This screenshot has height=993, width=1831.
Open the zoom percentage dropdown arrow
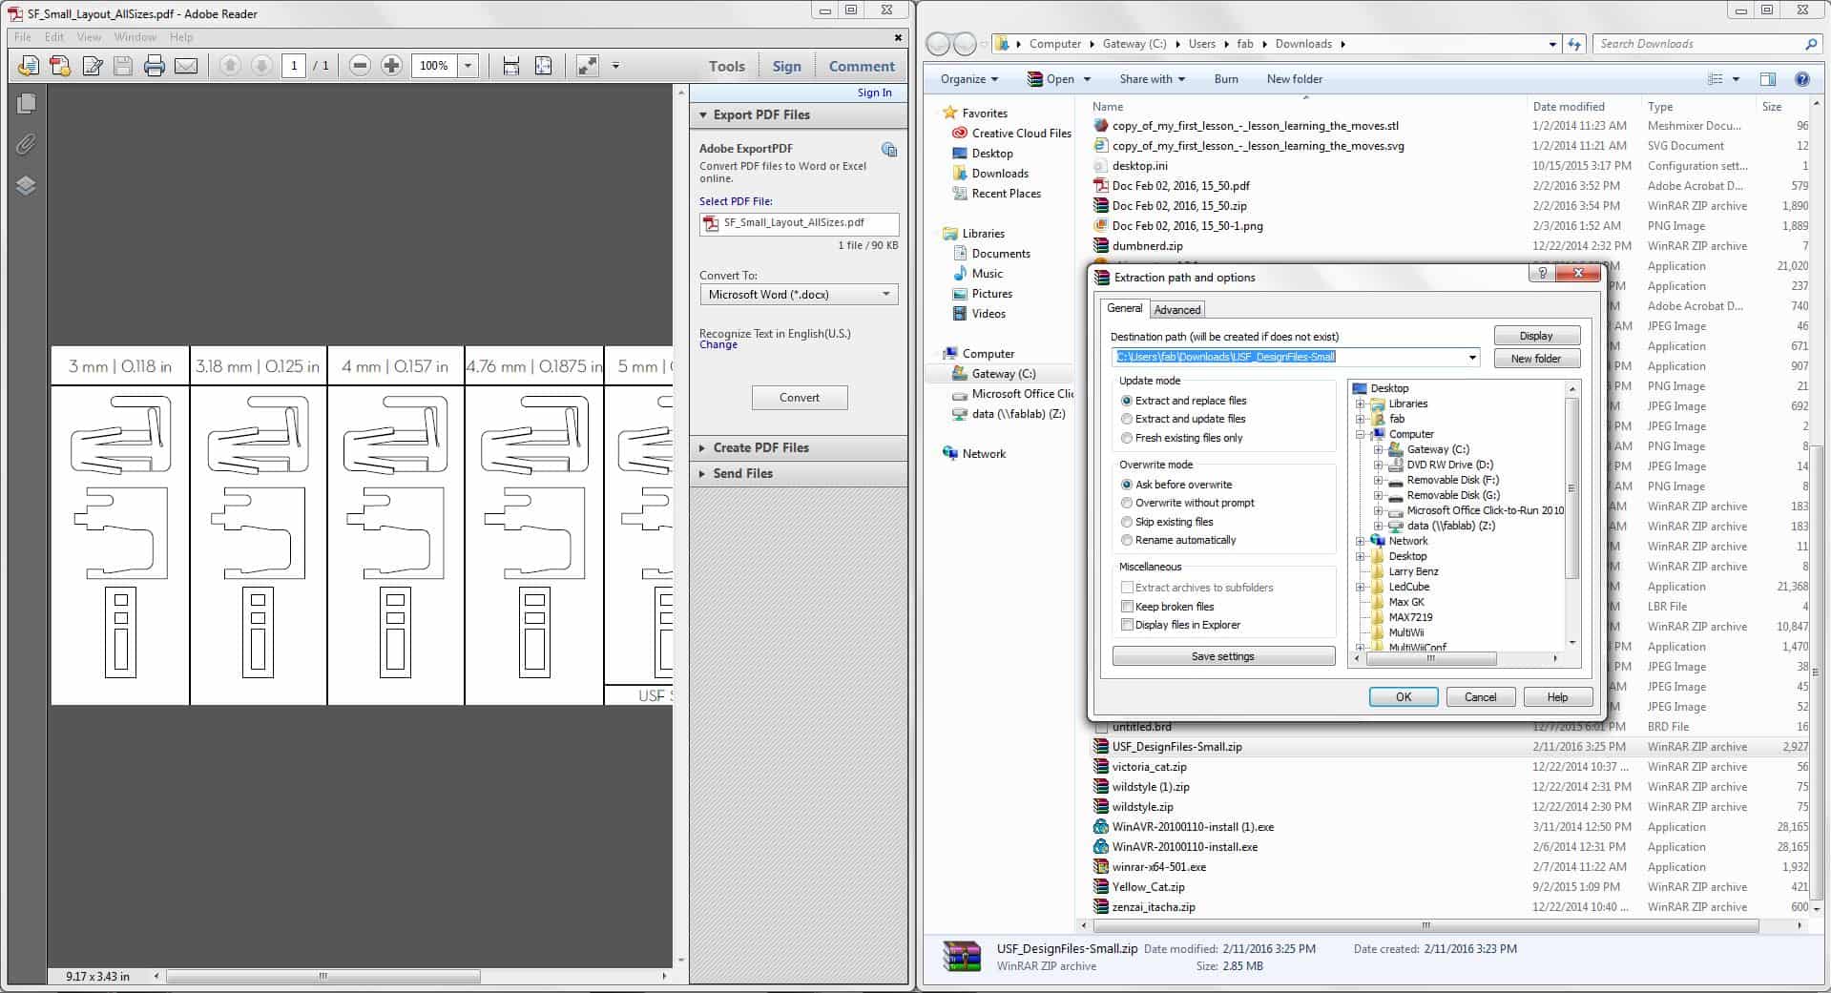click(x=468, y=66)
